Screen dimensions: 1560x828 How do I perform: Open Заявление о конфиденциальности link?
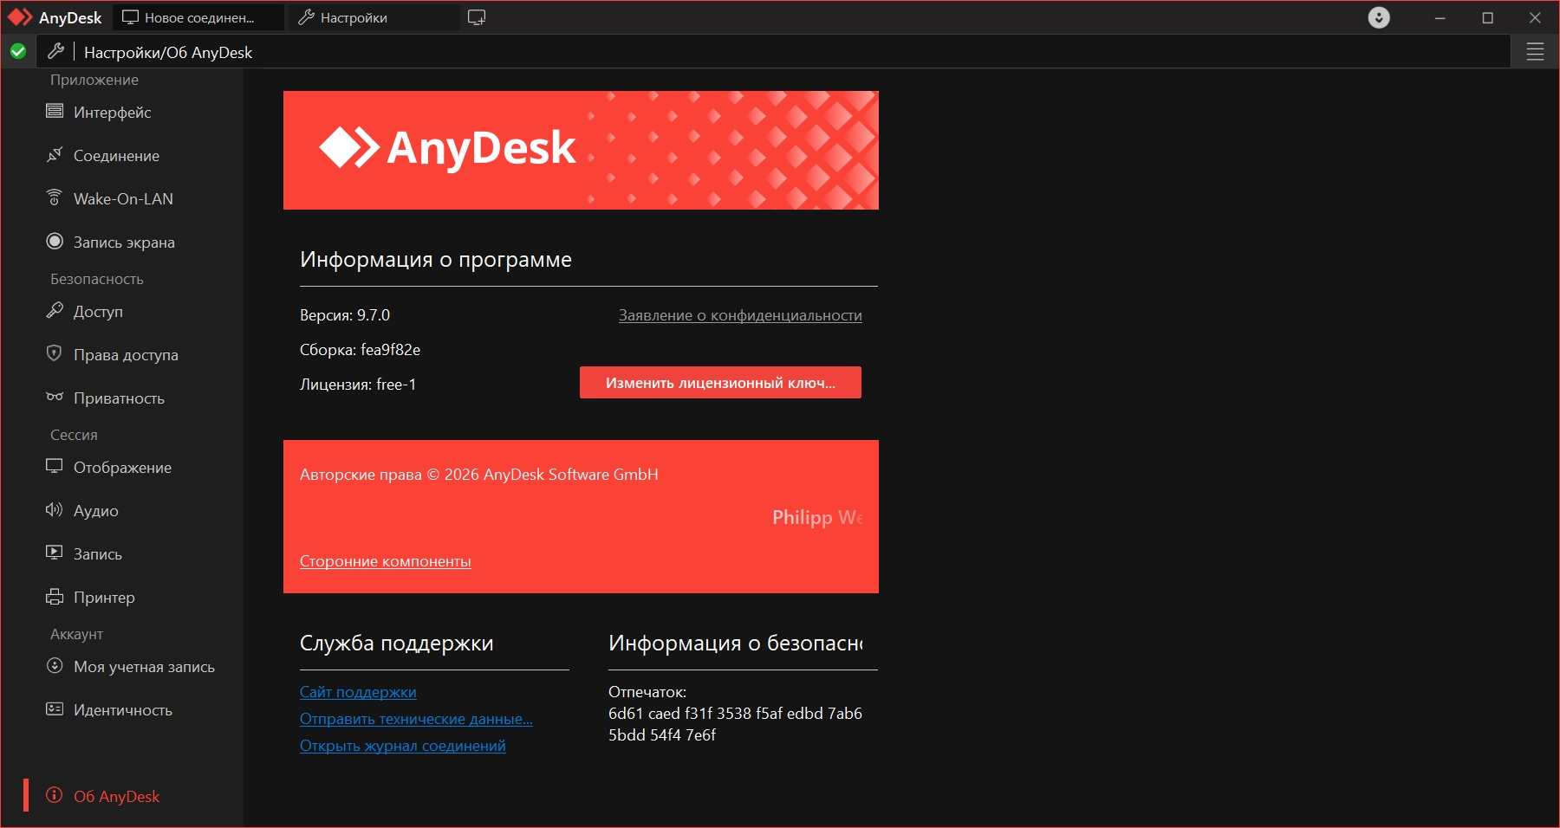(740, 315)
